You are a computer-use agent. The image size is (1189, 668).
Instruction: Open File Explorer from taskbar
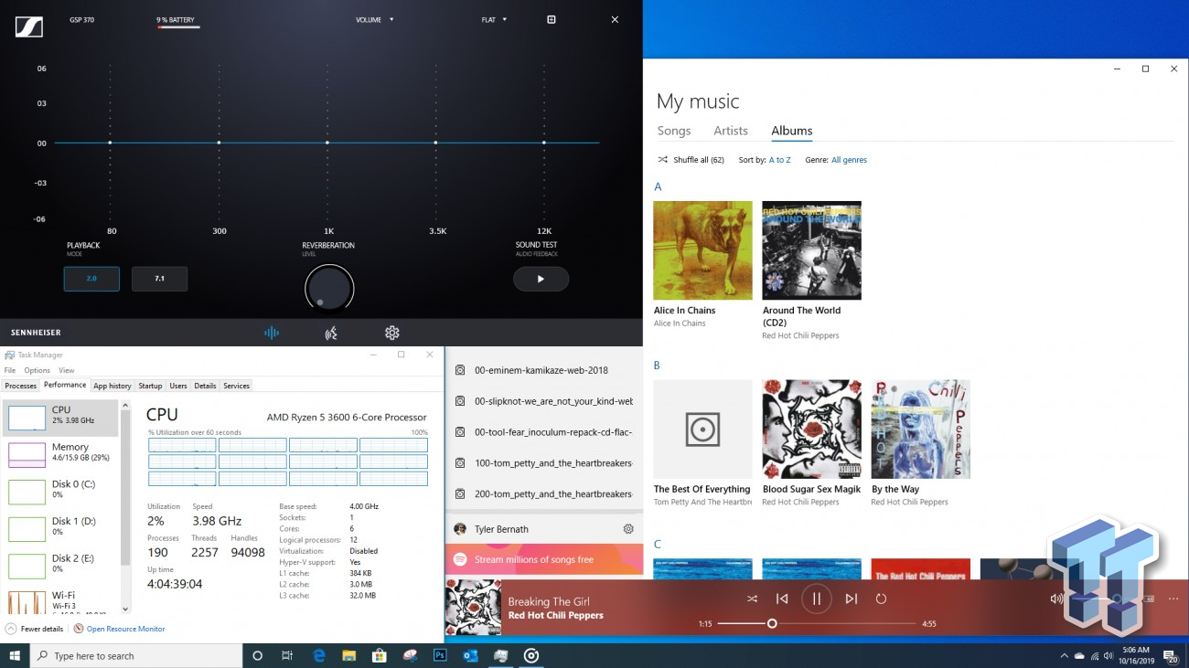click(x=348, y=655)
